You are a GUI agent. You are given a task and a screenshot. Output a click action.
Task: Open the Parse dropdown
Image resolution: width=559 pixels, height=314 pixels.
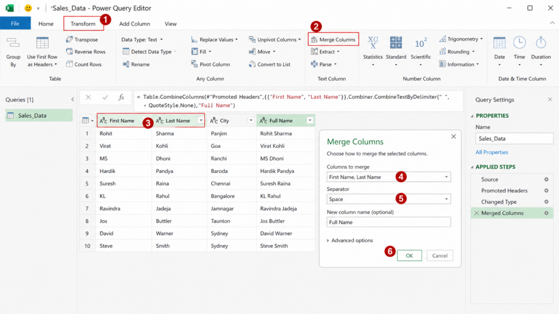pos(324,64)
